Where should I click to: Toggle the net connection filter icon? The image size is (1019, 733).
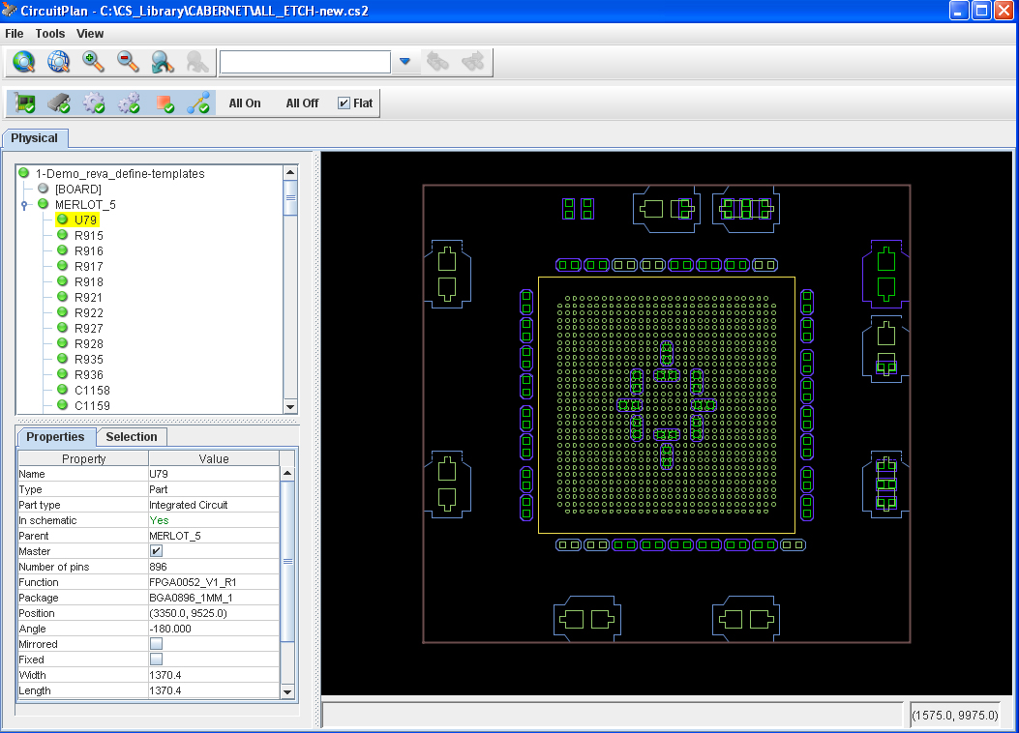pyautogui.click(x=198, y=103)
